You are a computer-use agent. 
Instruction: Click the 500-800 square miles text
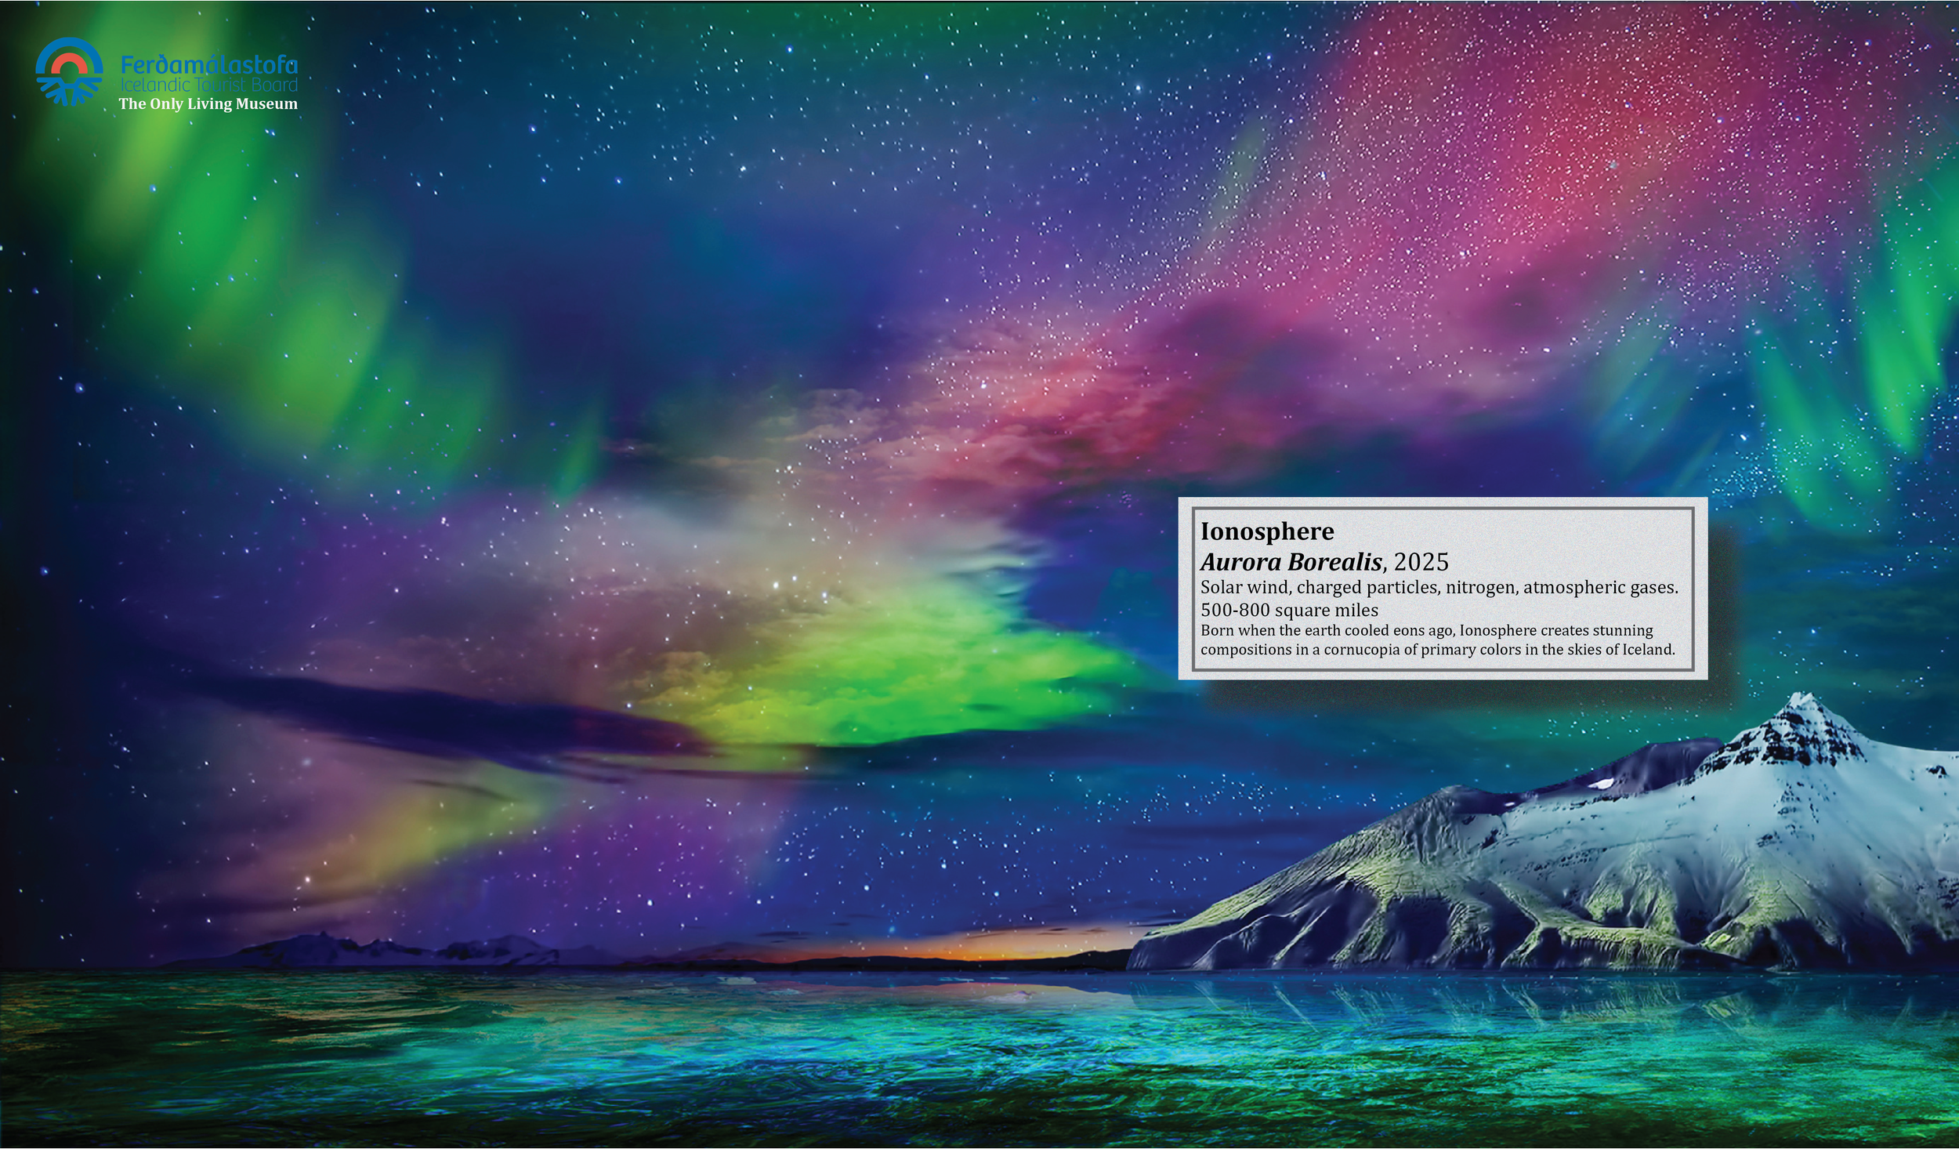pyautogui.click(x=1289, y=610)
